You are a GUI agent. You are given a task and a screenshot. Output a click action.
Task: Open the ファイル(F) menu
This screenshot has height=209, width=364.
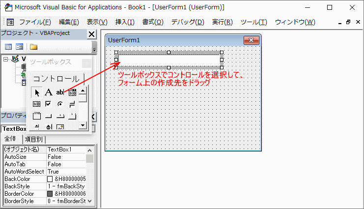point(35,22)
